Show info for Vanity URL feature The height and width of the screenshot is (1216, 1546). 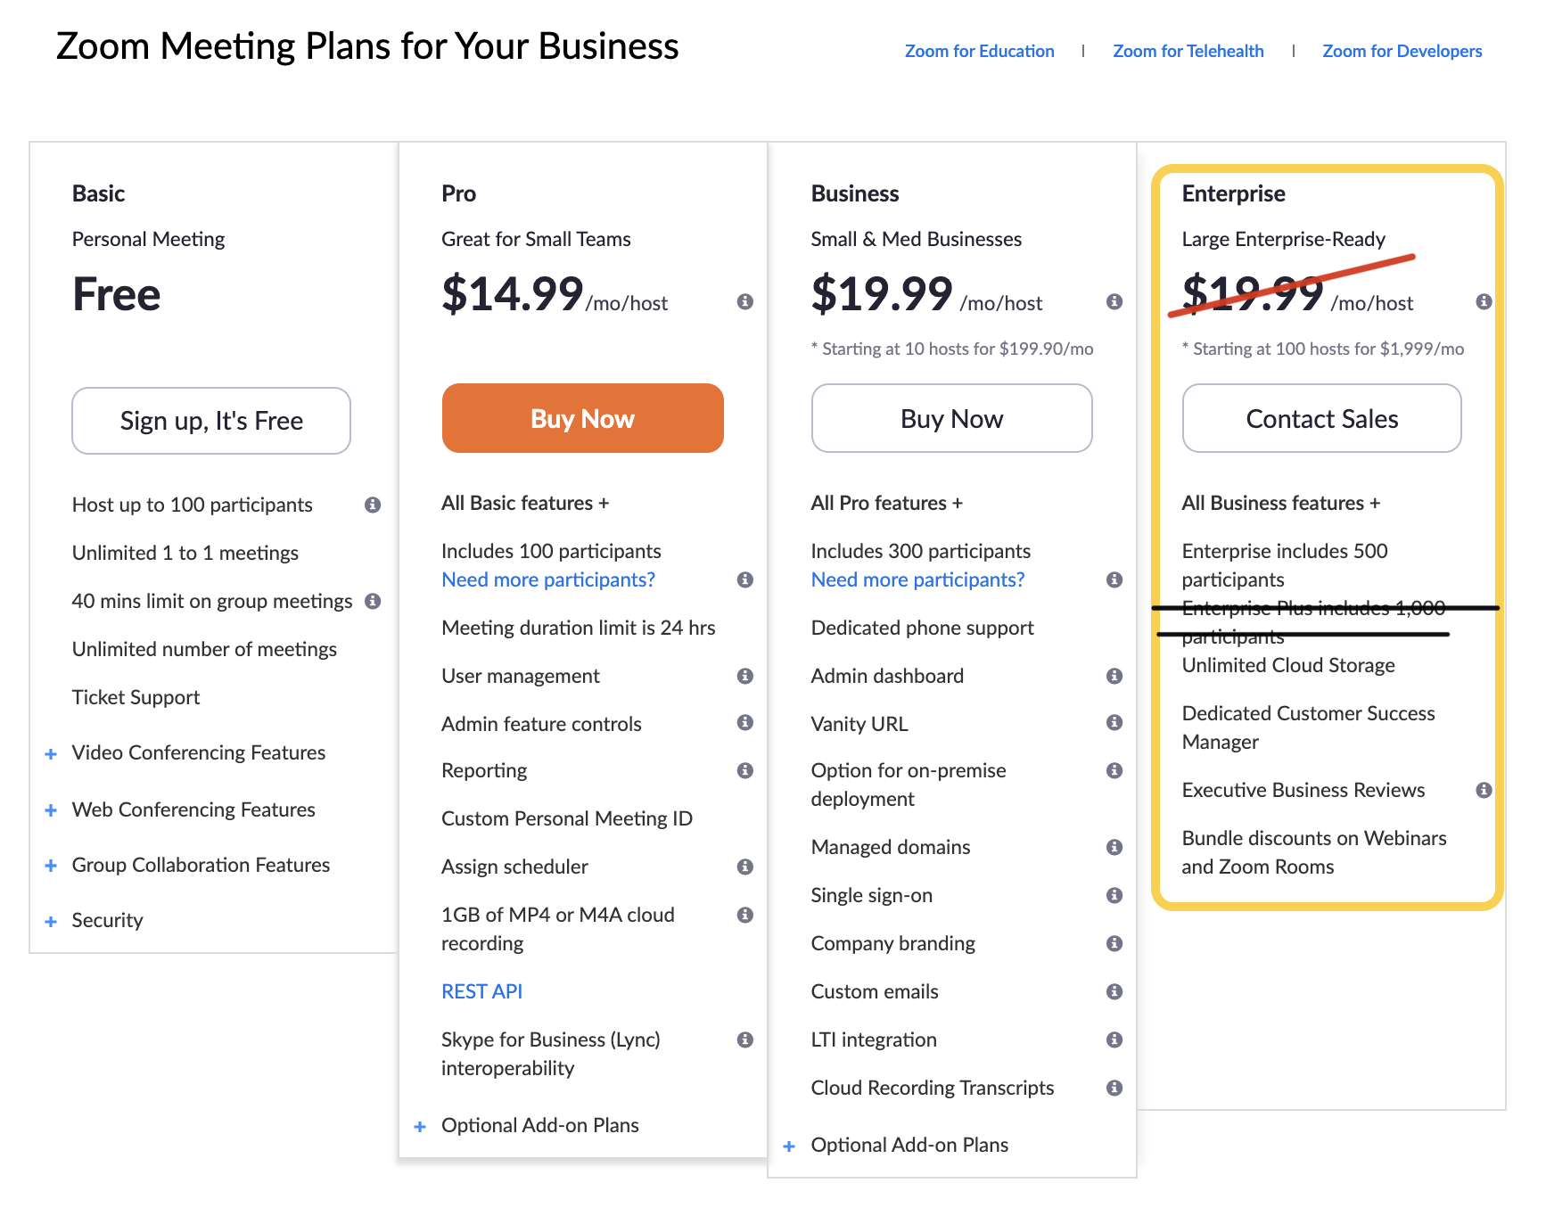[1114, 722]
